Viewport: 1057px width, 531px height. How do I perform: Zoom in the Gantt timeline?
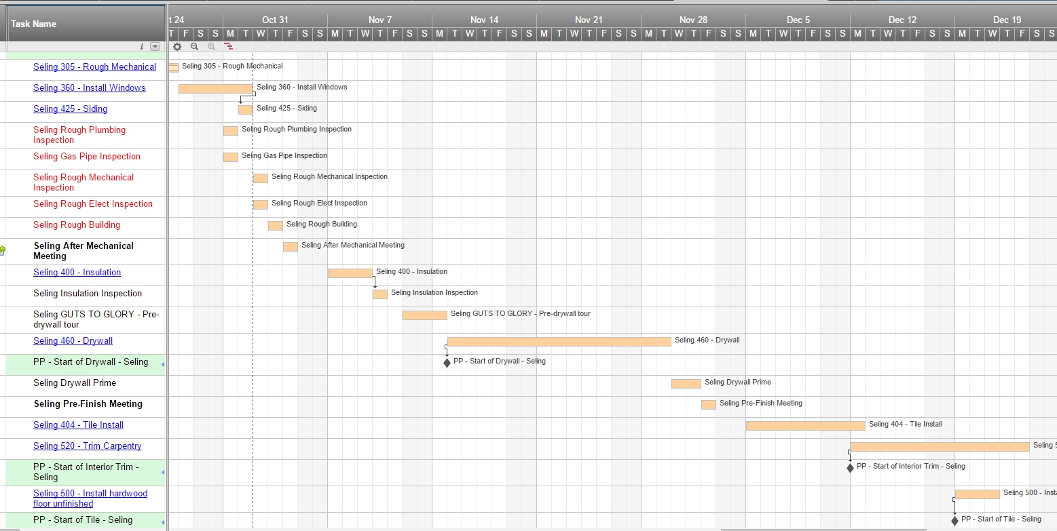211,47
